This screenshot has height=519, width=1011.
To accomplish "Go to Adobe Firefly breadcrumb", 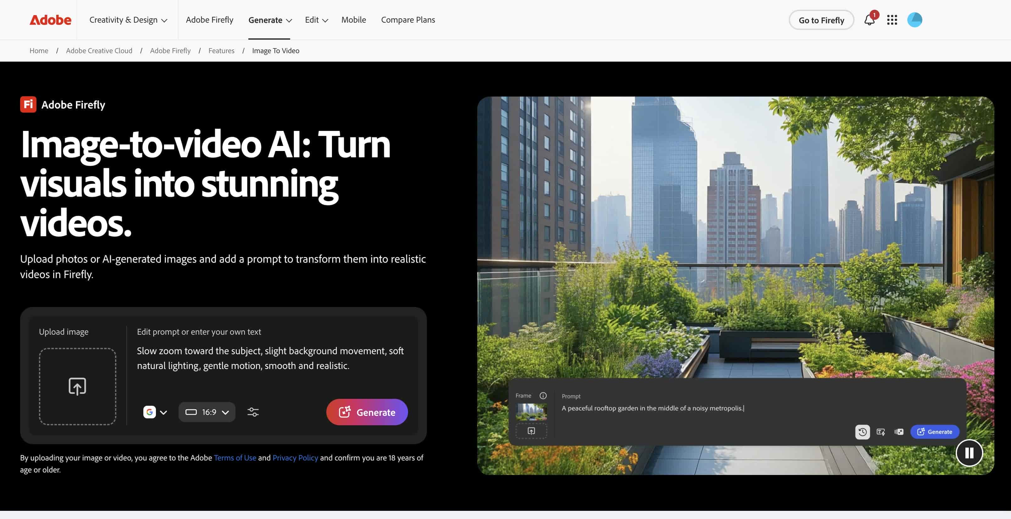I will [x=170, y=51].
